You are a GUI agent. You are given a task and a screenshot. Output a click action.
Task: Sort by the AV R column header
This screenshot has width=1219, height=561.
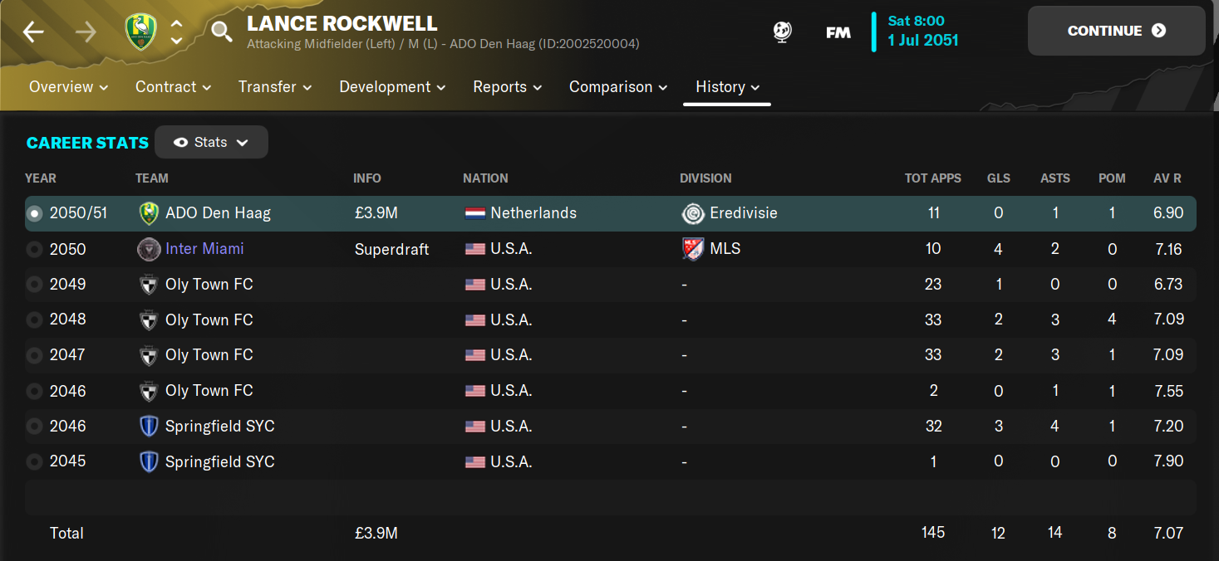click(x=1167, y=178)
